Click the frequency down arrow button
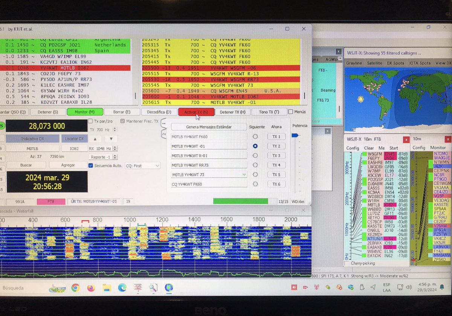The height and width of the screenshot is (316, 452). [111, 139]
